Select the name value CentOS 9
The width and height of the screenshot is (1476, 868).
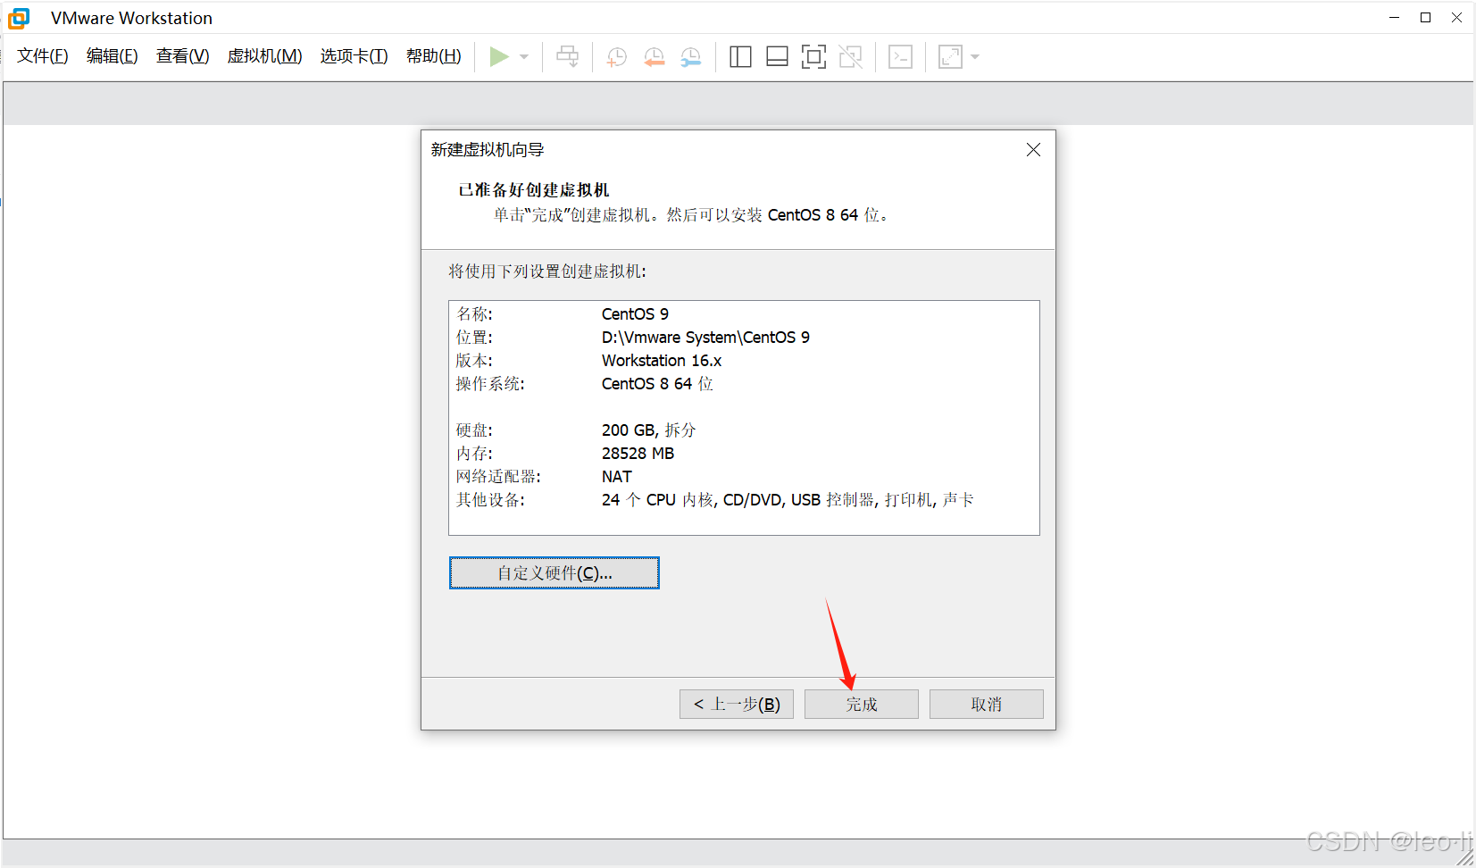pos(635,314)
